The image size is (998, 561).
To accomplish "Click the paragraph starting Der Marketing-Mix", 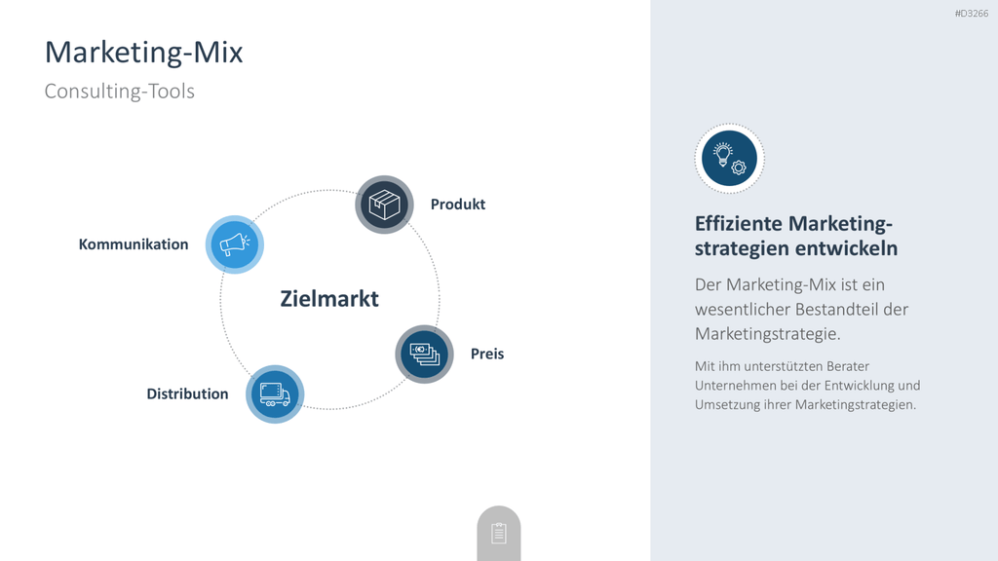I will coord(801,309).
